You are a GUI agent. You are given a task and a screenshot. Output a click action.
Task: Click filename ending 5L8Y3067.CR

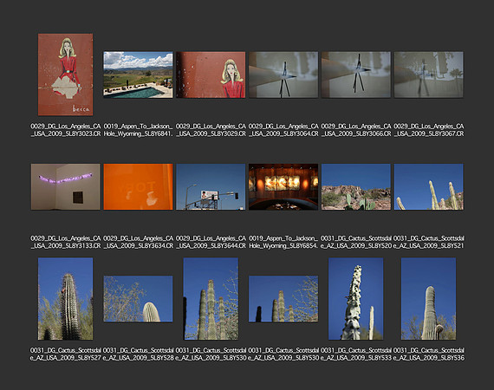428,130
